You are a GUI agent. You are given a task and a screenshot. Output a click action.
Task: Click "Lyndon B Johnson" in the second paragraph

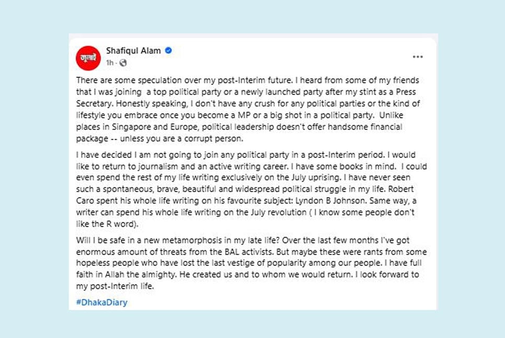(331, 201)
